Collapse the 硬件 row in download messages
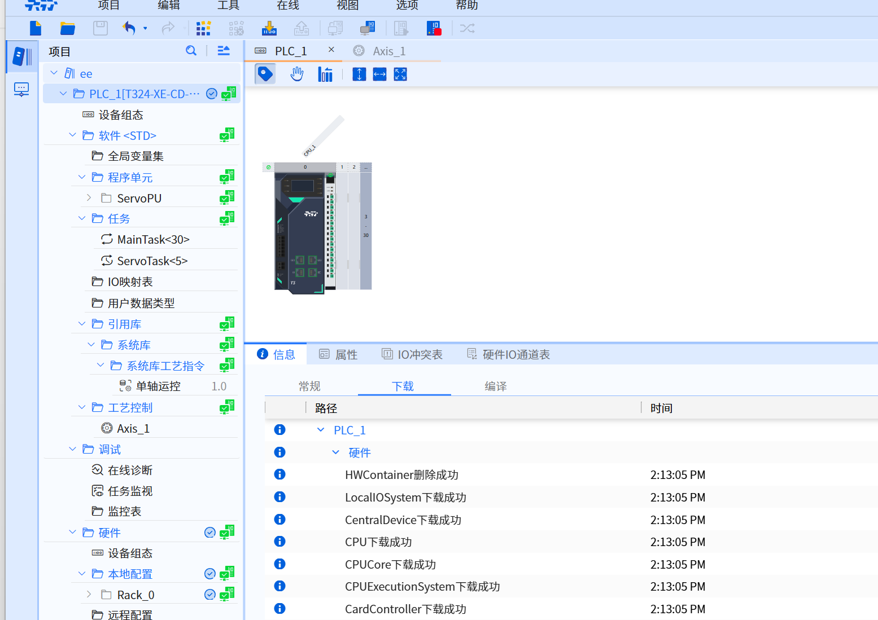 coord(335,452)
